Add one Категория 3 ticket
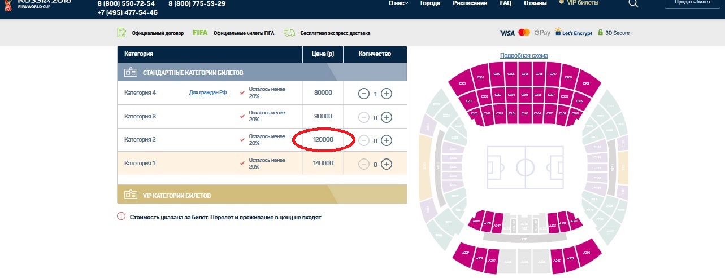The height and width of the screenshot is (278, 725). point(386,117)
